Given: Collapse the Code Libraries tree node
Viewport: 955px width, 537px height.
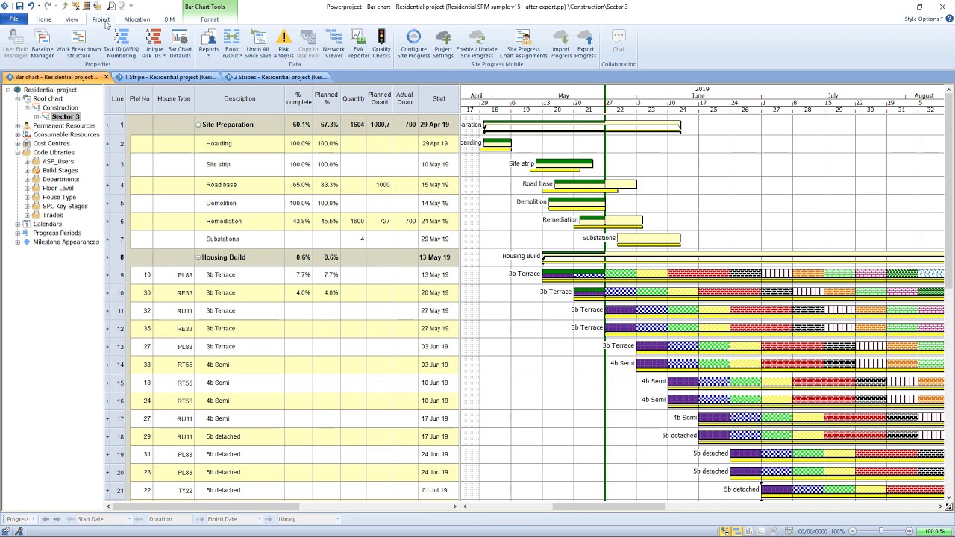Looking at the screenshot, I should [x=17, y=153].
